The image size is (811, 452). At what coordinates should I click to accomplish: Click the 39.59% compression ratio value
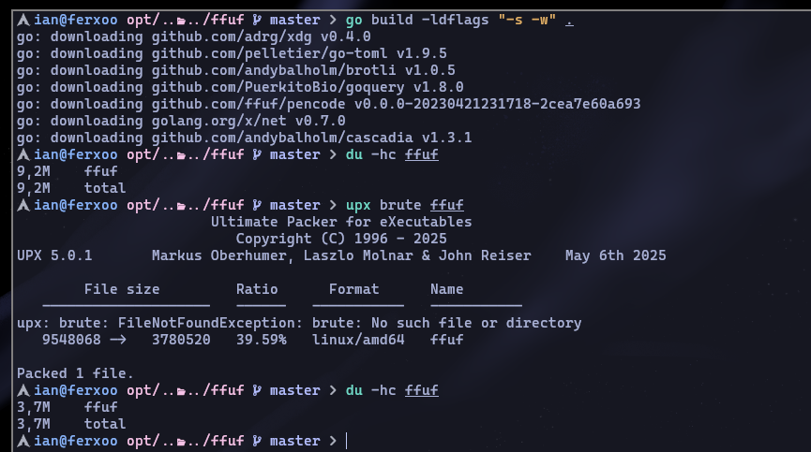click(x=262, y=340)
